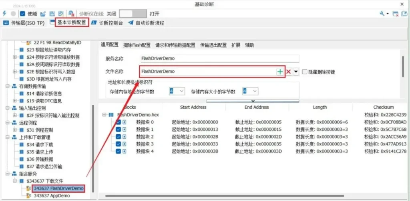This screenshot has height=201, width=410.
Task: Click the green plus add-file icon
Action: tap(280, 72)
